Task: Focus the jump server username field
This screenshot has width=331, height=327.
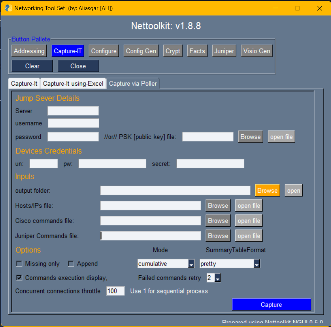Action: tap(74, 123)
